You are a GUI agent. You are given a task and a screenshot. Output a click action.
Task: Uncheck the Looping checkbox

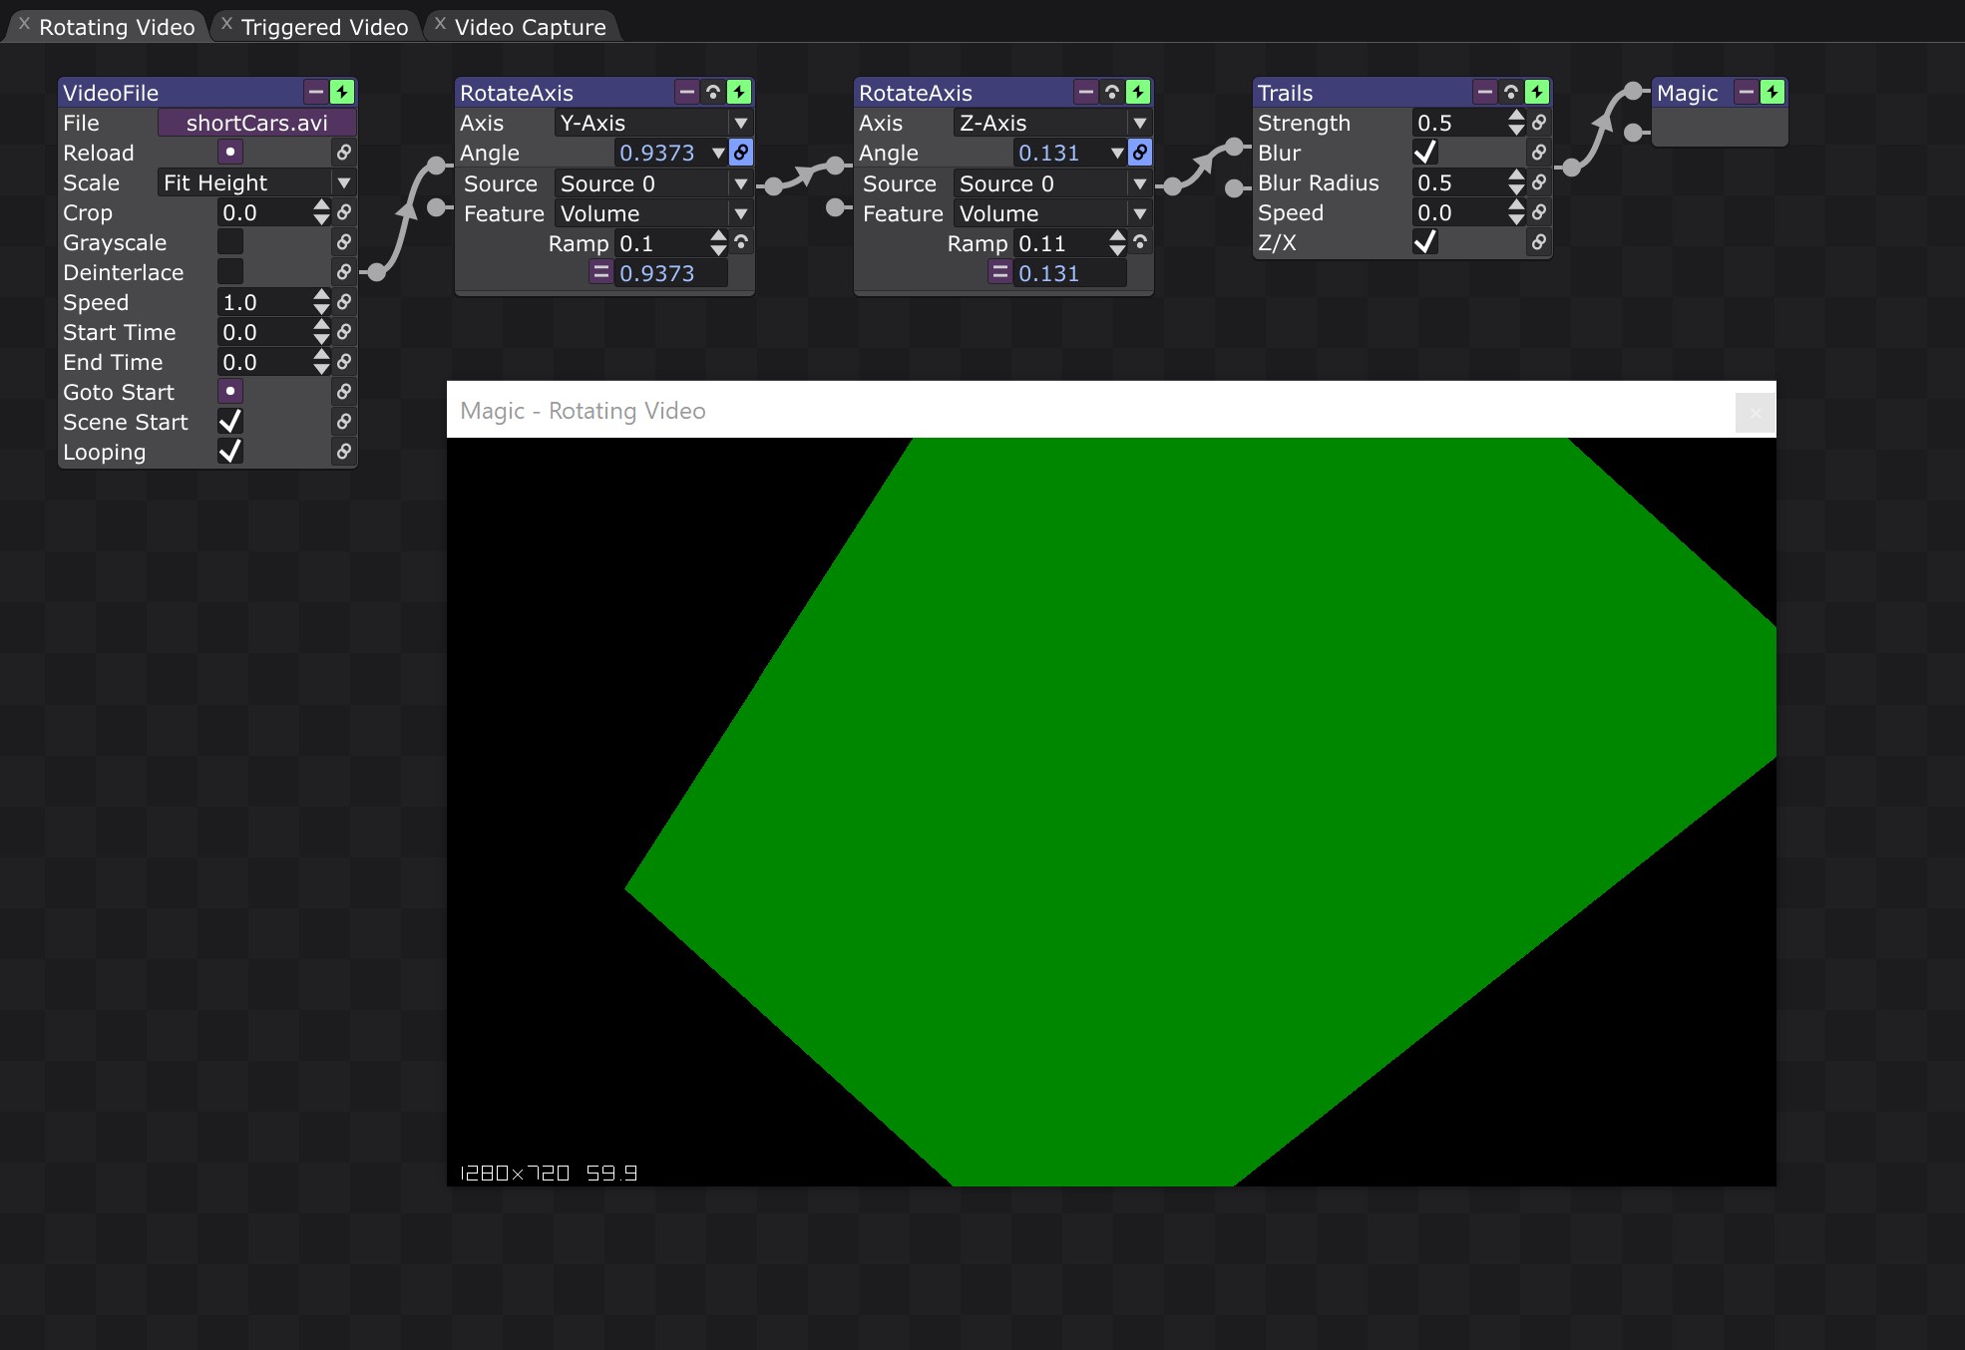[x=230, y=452]
